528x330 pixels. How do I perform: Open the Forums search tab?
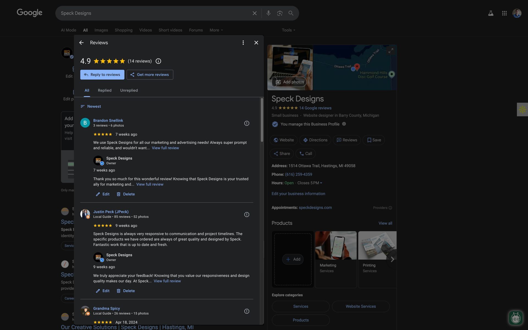click(196, 30)
